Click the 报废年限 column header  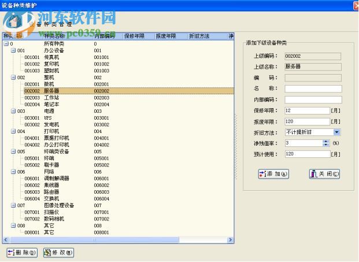tap(171, 36)
